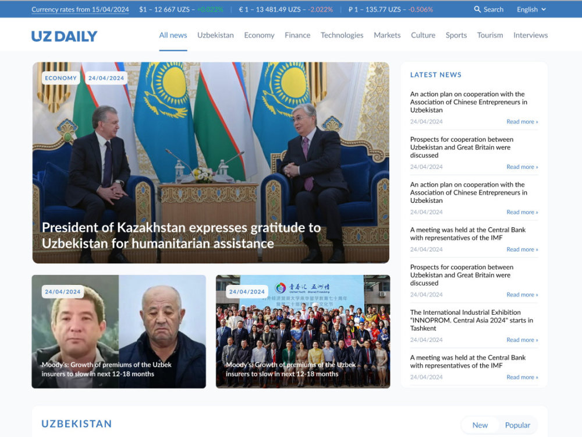This screenshot has height=437, width=582.
Task: Open the Moody's caption on the two portraits card
Action: click(107, 369)
